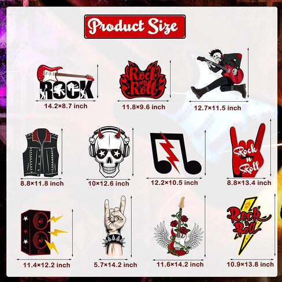Viewport: 282px width, 282px height.
Task: Click the 5.7×14.2 inch size label
Action: [116, 265]
